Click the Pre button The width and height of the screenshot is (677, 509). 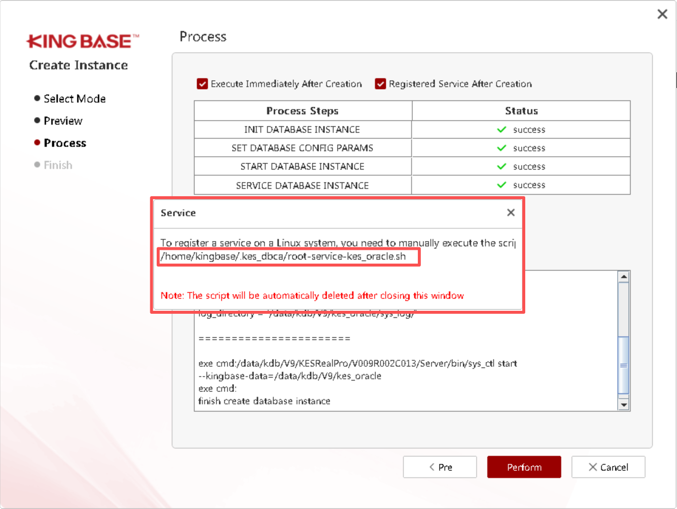(x=440, y=467)
